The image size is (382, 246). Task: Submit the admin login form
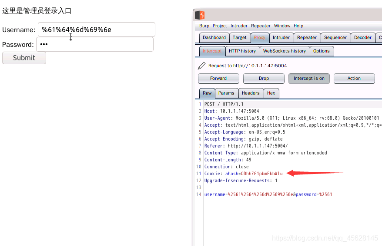tap(24, 58)
